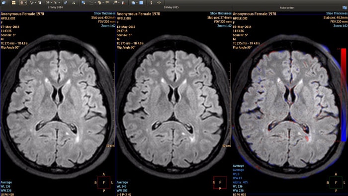Click the solid blue square icon
The height and width of the screenshot is (196, 348).
click(141, 2)
